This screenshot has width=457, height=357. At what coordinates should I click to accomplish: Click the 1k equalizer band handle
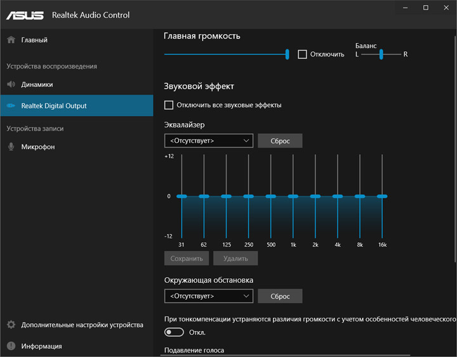coord(293,197)
